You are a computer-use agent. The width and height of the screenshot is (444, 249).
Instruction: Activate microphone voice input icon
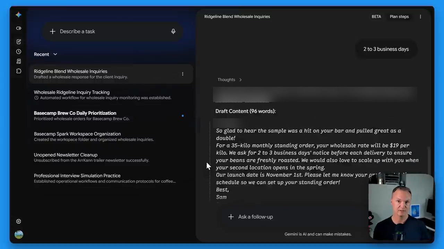[x=173, y=31]
